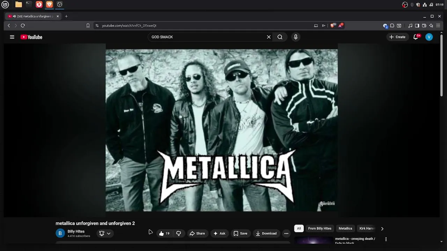Download the video

tap(266, 234)
